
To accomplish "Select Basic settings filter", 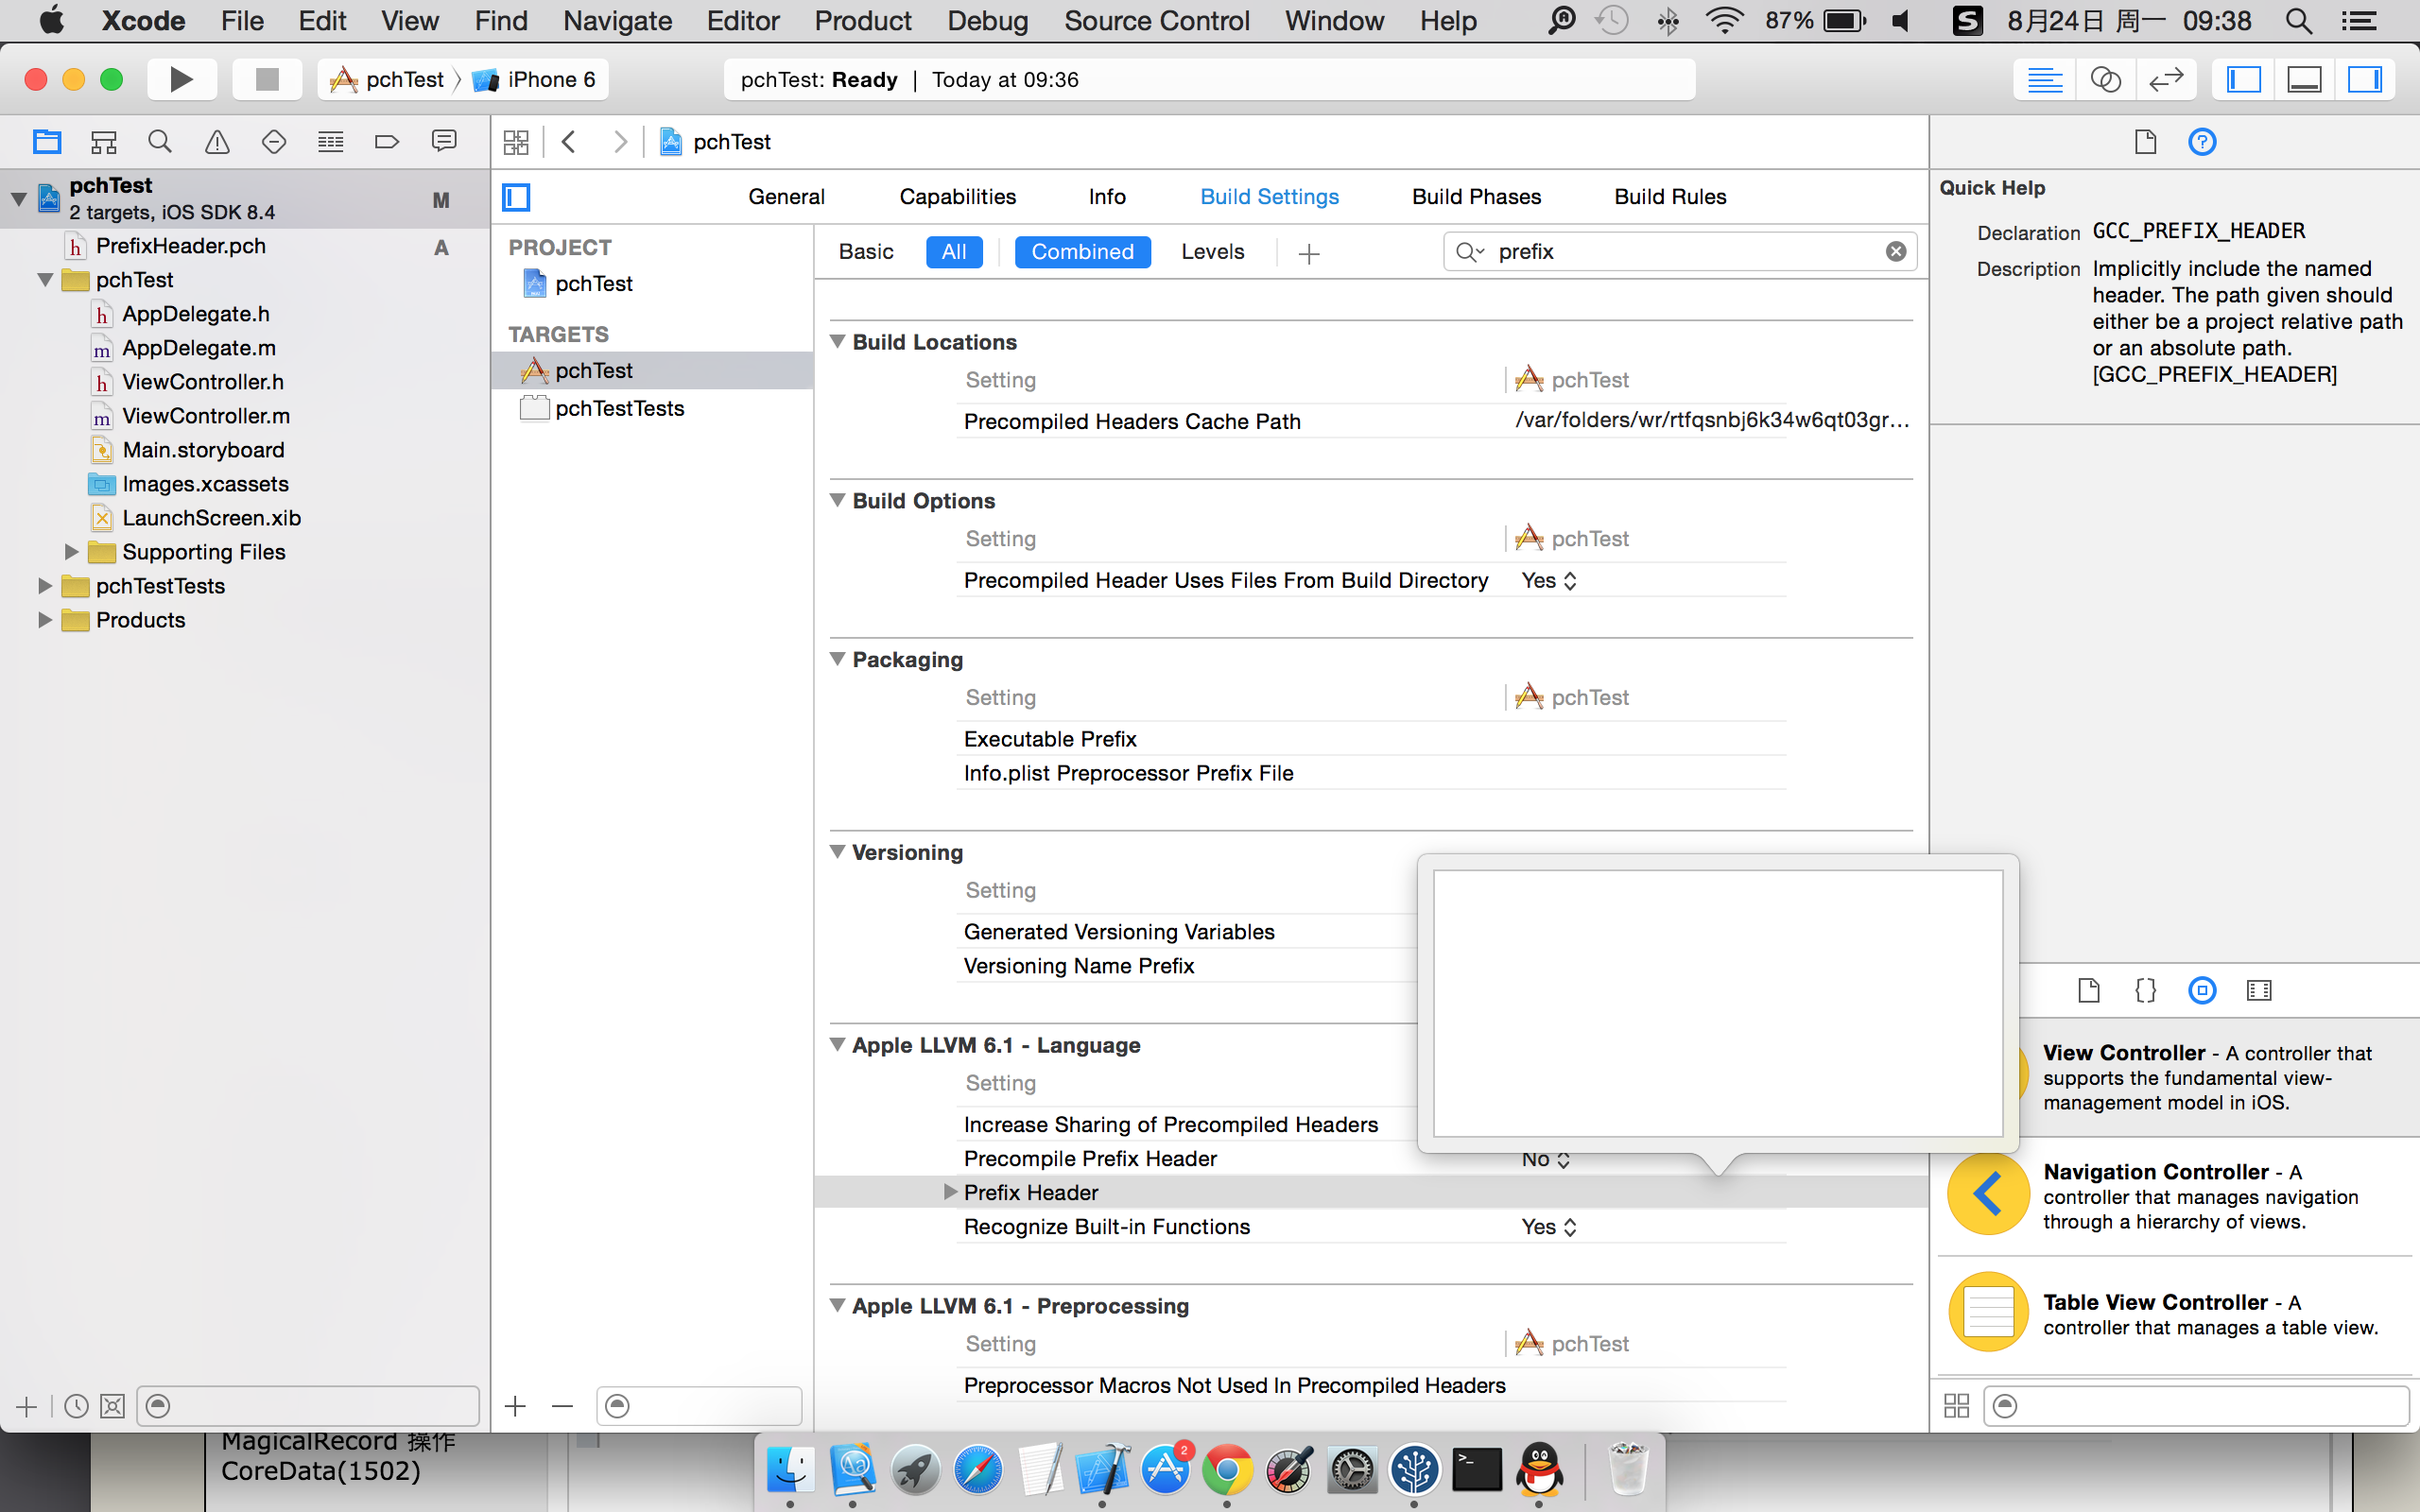I will [x=866, y=251].
